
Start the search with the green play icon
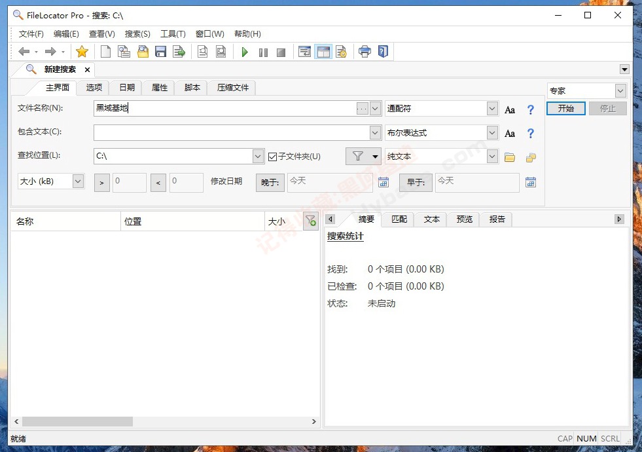coord(243,51)
